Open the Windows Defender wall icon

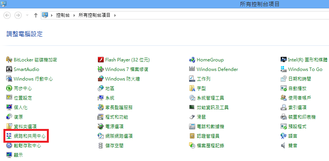click(x=192, y=69)
